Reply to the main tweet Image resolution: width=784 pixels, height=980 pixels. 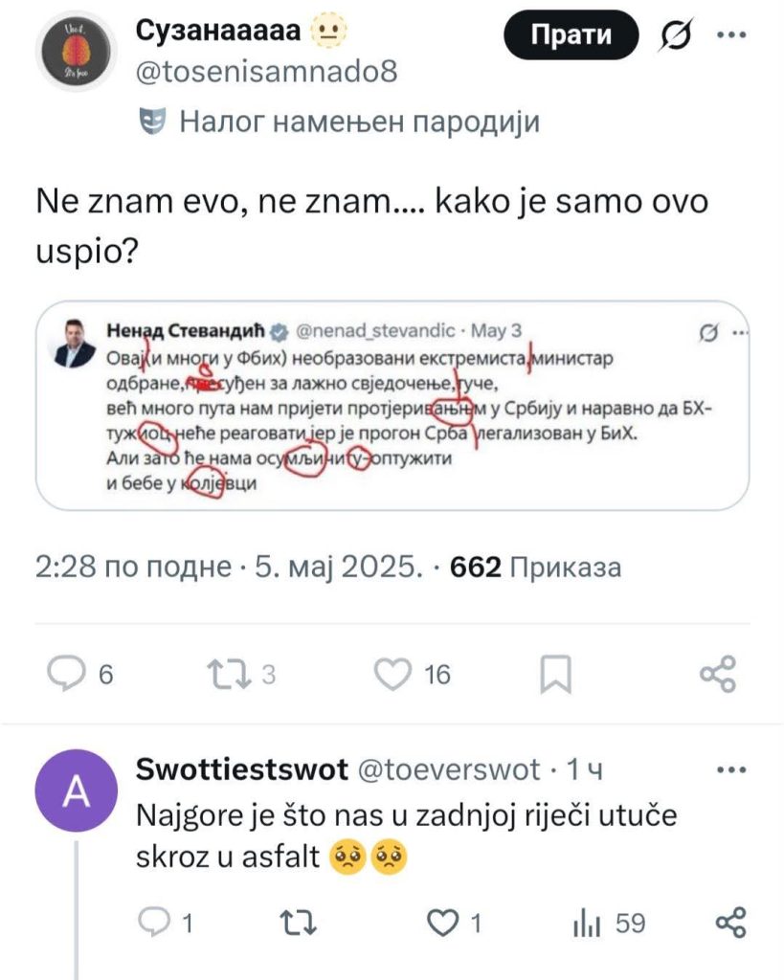click(x=68, y=674)
